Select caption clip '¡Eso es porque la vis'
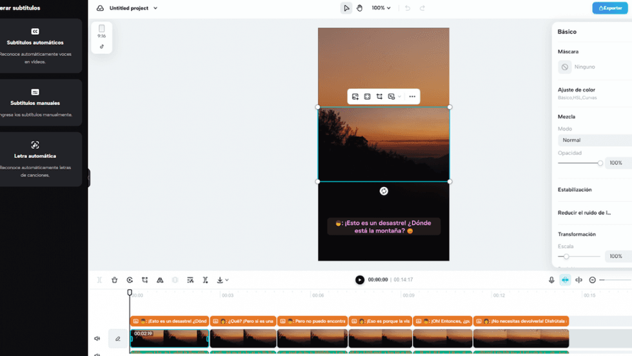The height and width of the screenshot is (356, 632). [x=380, y=321]
